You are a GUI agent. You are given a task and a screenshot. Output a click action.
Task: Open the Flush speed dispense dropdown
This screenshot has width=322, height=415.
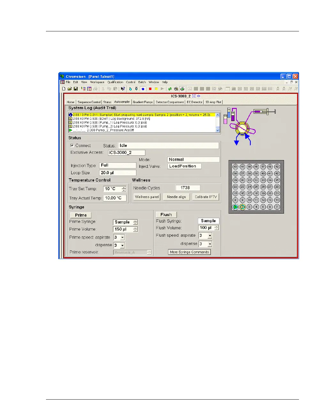pos(210,244)
